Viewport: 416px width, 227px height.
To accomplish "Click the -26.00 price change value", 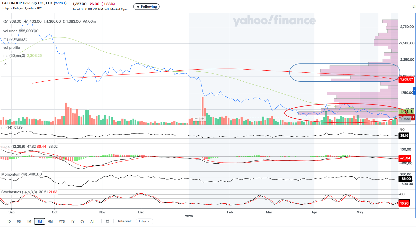I will pos(94,4).
